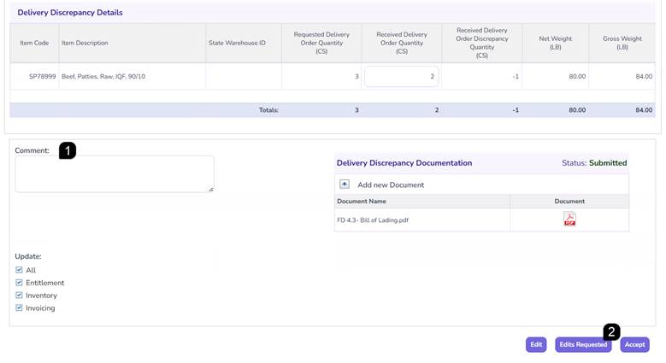The image size is (666, 363).
Task: Click Requested Delivery Order Quantity header
Action: click(x=321, y=43)
